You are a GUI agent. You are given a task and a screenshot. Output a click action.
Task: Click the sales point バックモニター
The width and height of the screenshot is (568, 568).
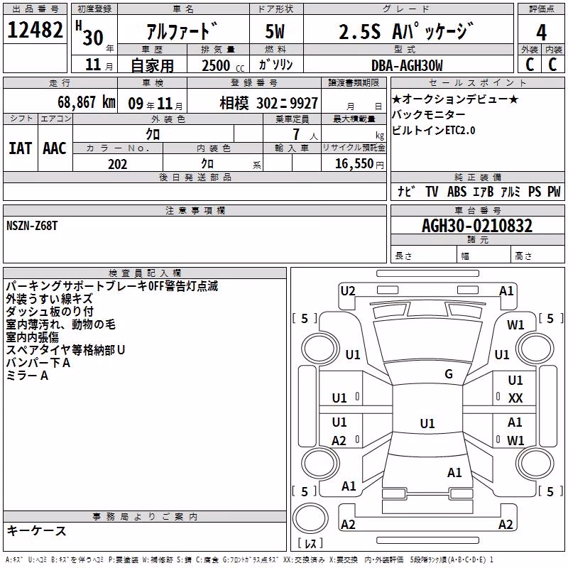(429, 115)
